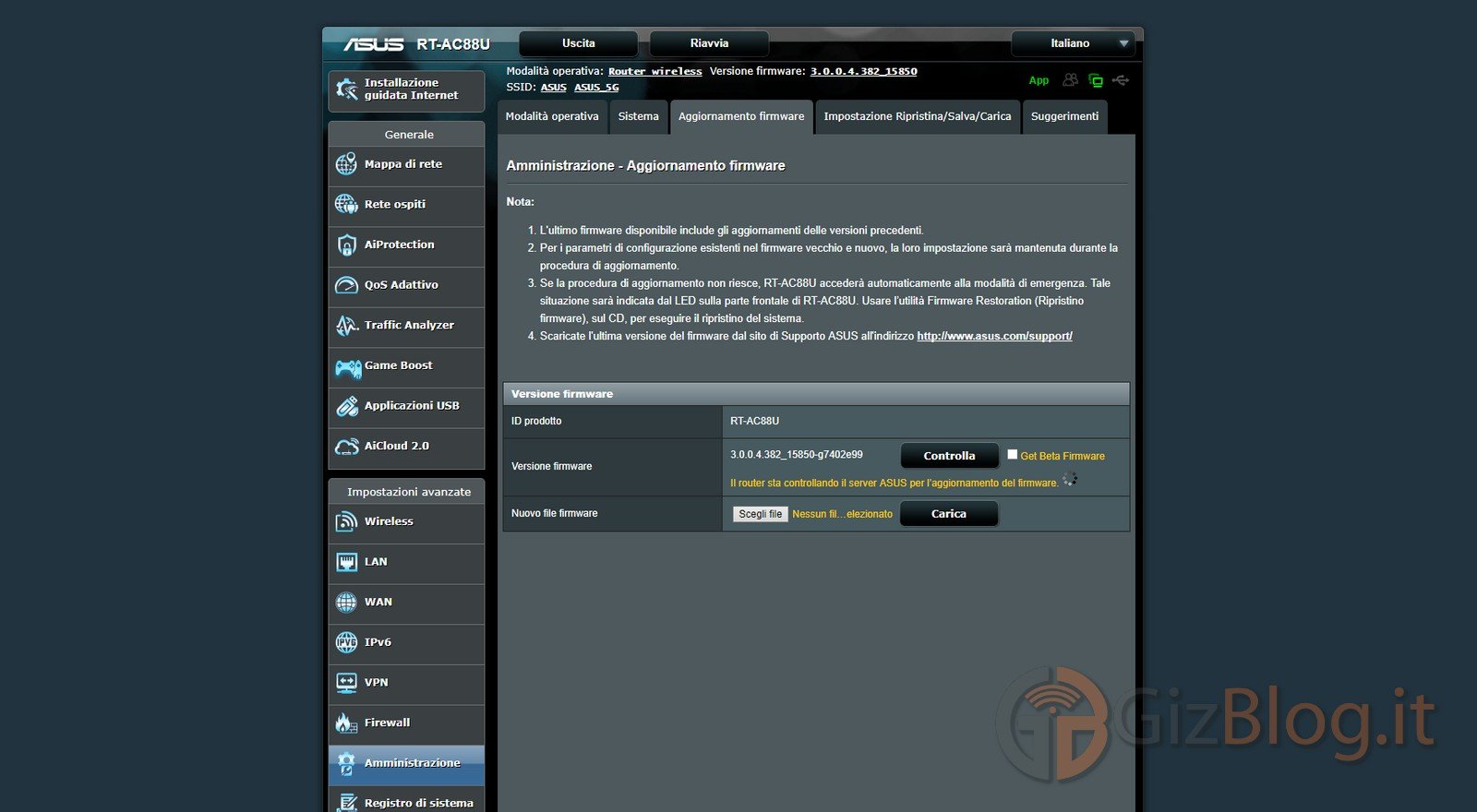Click the Router wireless mode link
The height and width of the screenshot is (812, 1477).
(654, 71)
